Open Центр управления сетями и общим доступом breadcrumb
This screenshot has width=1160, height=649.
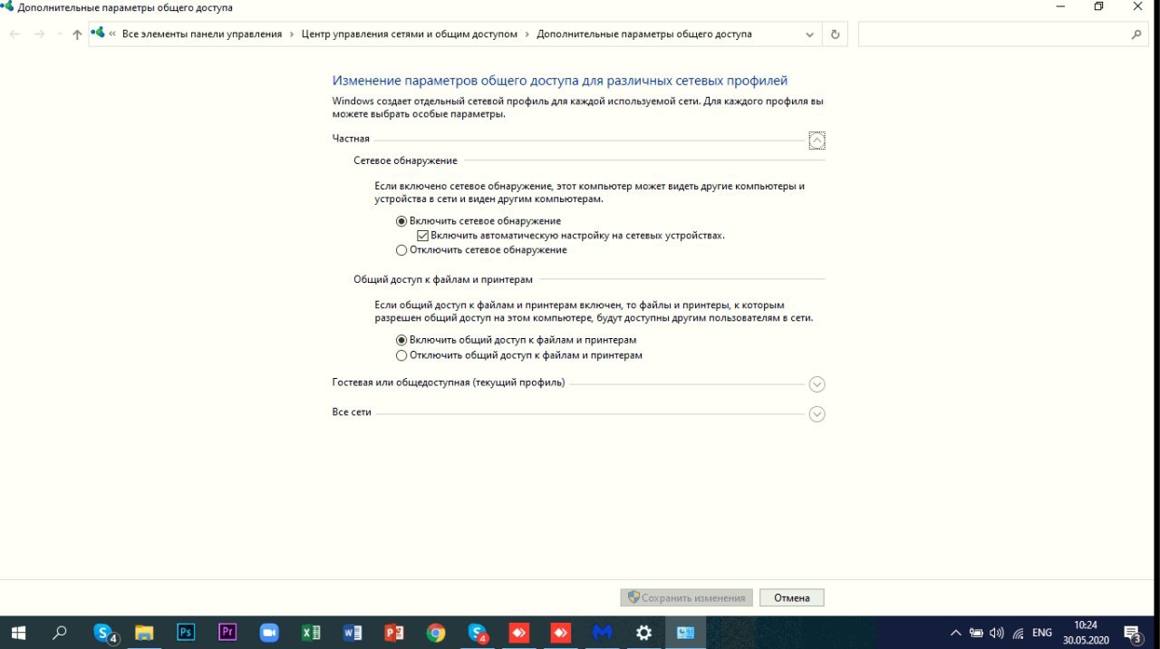[410, 34]
